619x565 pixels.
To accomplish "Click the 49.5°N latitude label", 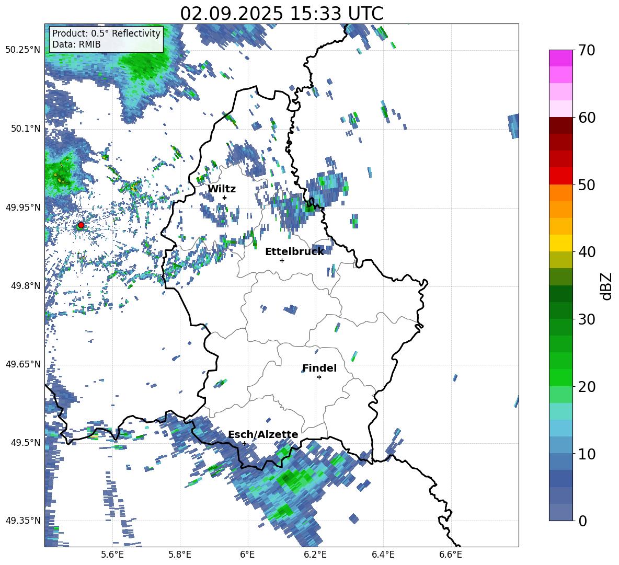I will coord(26,442).
